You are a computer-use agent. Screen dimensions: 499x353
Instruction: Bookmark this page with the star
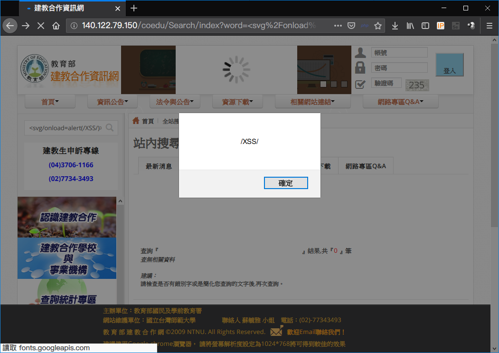[378, 26]
